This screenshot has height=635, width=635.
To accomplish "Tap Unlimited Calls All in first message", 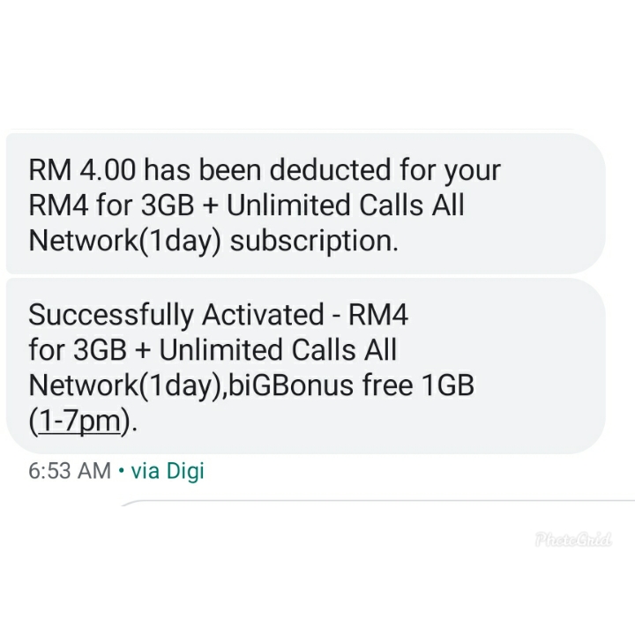I will 346,205.
